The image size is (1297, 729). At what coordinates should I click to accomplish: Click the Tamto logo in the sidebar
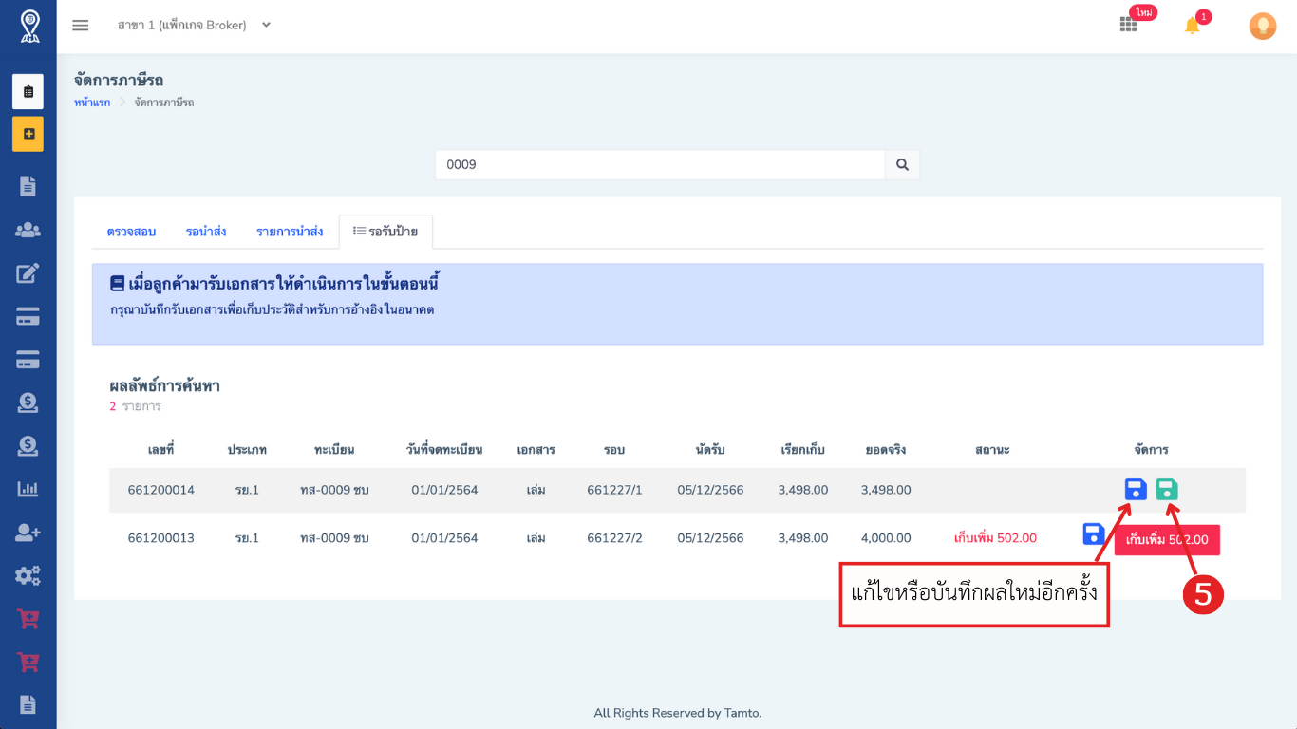28,26
